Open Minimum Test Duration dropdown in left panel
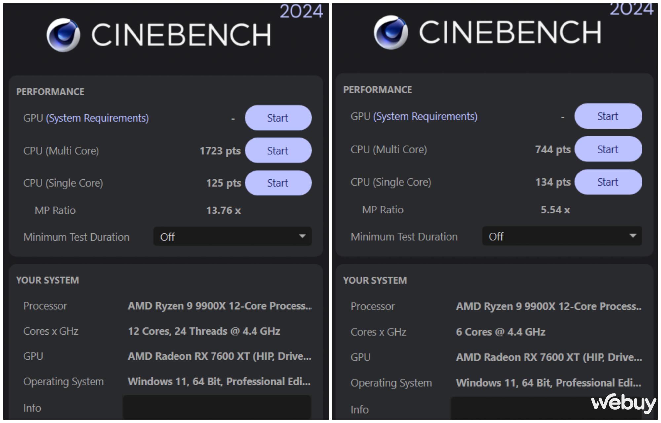This screenshot has width=661, height=423. coord(232,237)
